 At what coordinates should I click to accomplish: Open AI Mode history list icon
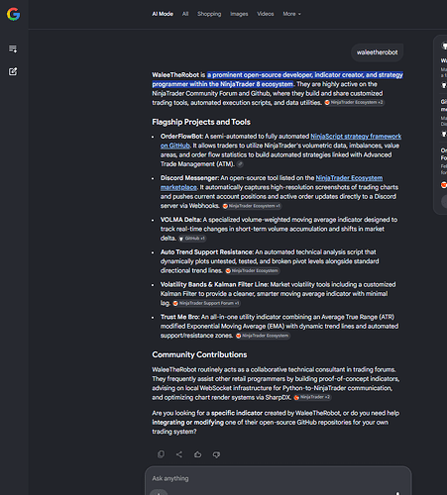13,49
